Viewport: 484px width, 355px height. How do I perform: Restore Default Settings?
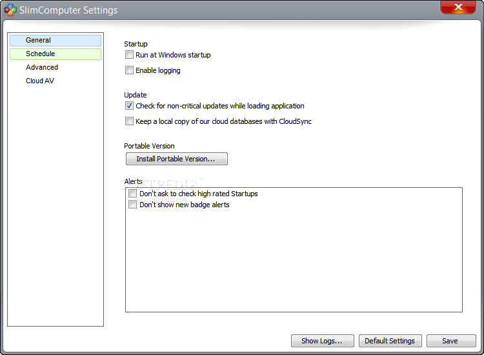tap(390, 341)
